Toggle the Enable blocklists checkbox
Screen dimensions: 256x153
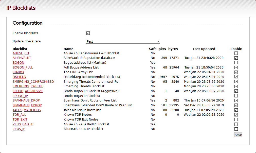click(88, 33)
